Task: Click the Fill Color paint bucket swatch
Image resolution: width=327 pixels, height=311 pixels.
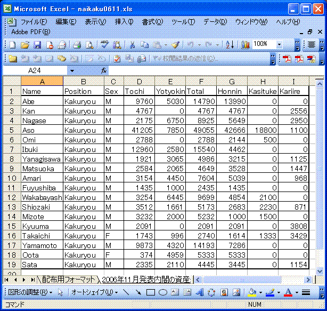Action: pyautogui.click(x=252, y=292)
